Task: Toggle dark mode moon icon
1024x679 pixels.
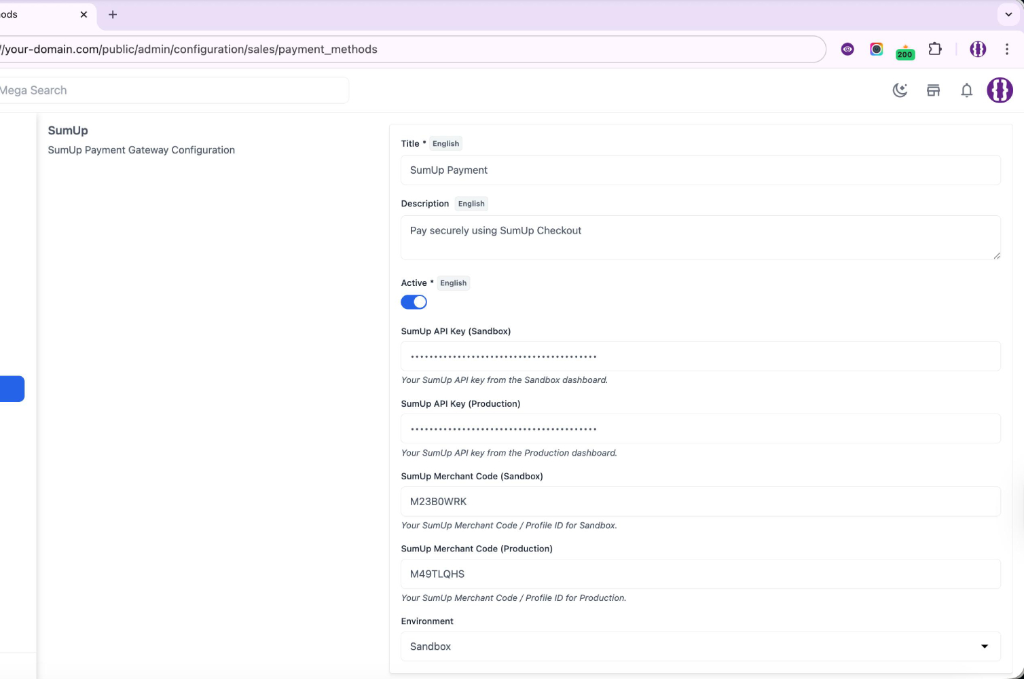Action: click(x=900, y=90)
